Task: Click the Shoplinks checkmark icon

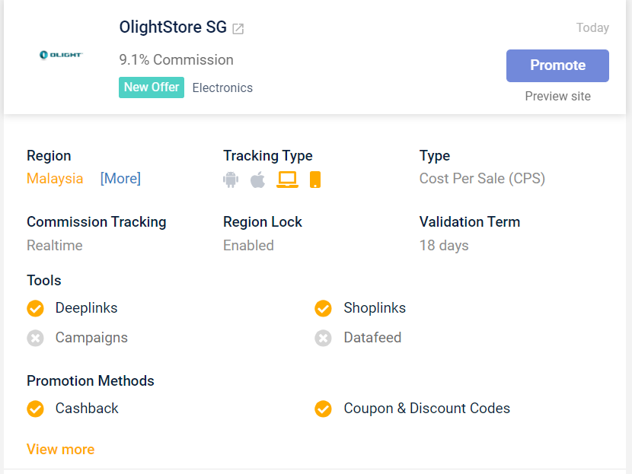Action: tap(324, 308)
